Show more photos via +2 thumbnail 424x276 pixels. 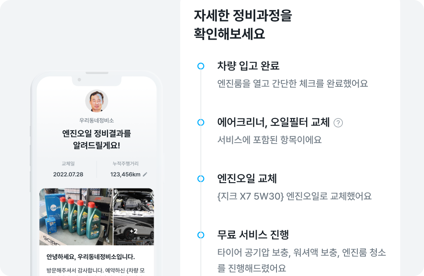[133, 231]
